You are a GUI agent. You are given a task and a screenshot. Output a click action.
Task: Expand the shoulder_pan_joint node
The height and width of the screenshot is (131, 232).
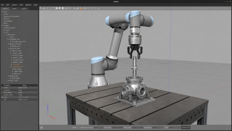pos(11,42)
